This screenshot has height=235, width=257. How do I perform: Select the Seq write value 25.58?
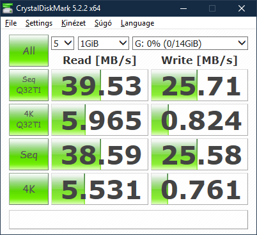click(x=199, y=154)
